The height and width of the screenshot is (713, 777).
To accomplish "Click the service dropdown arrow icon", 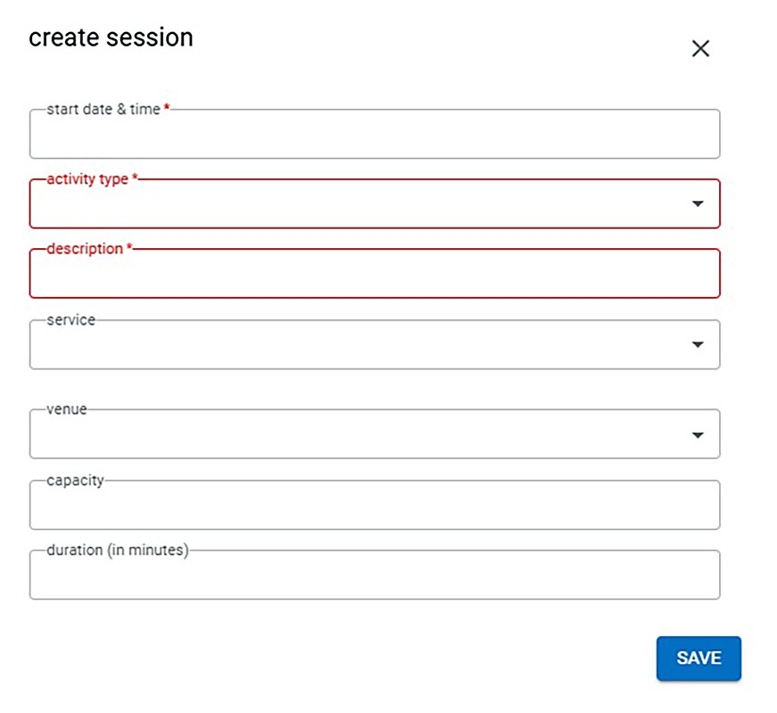I will 698,345.
